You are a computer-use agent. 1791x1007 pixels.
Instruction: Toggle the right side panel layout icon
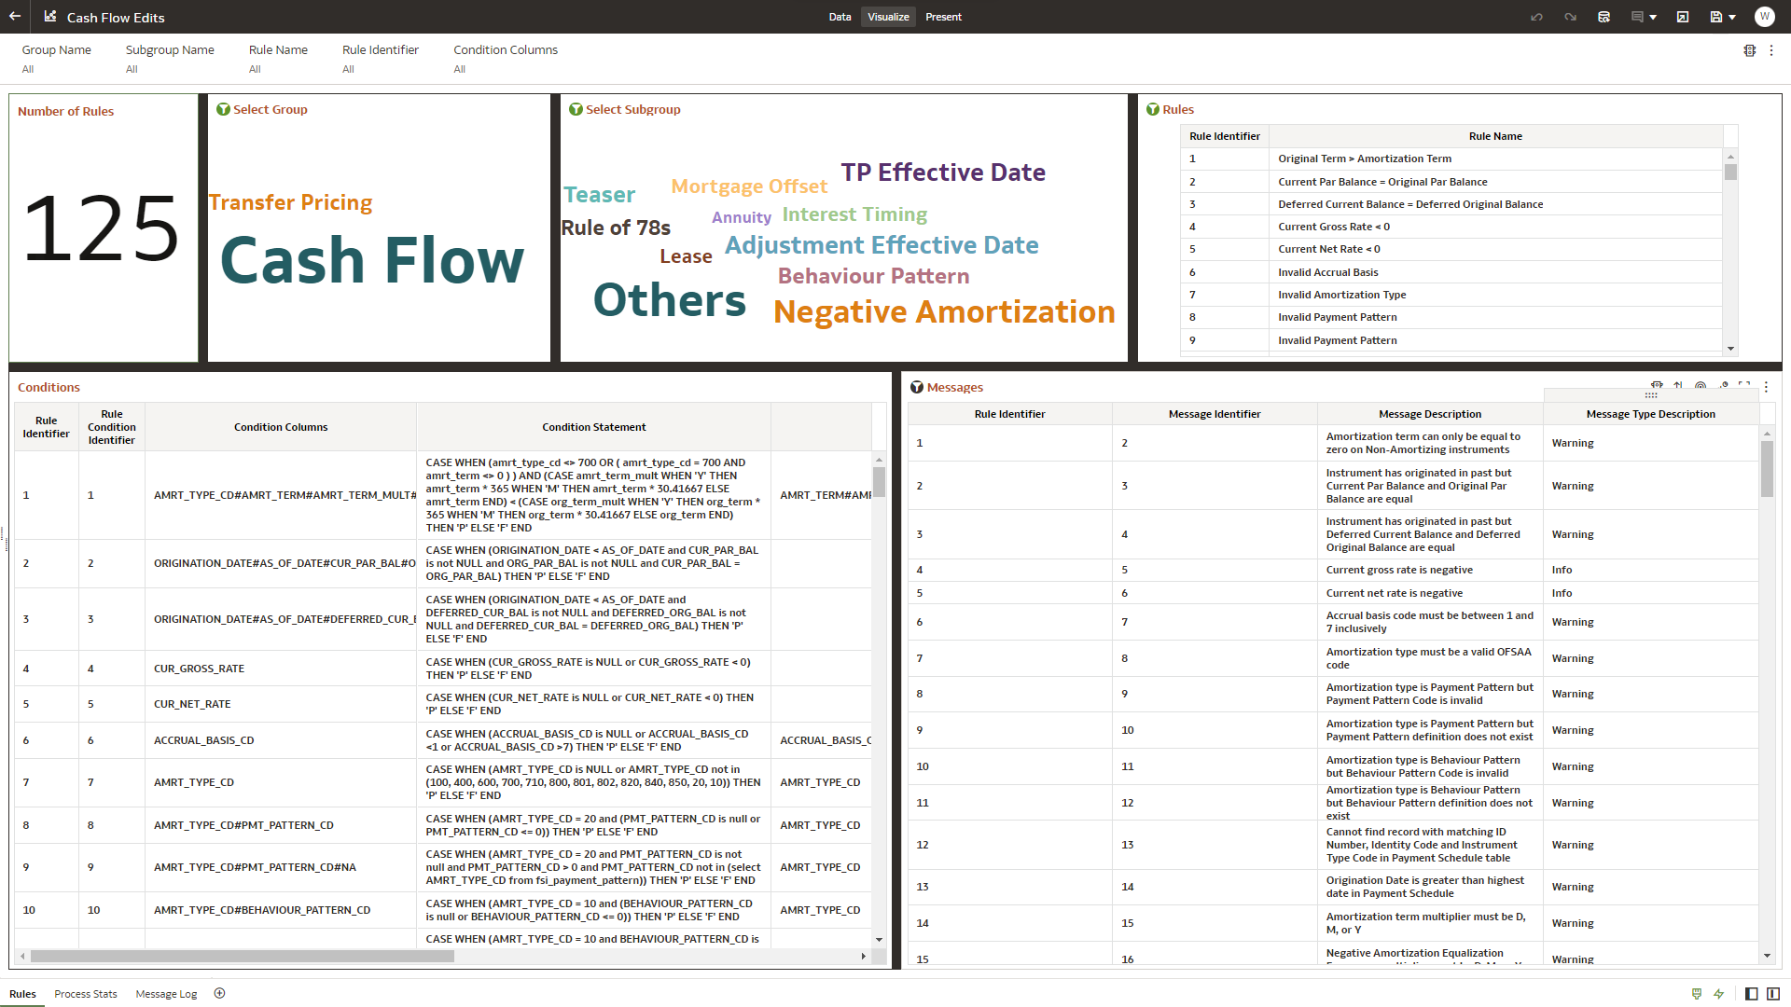point(1772,994)
